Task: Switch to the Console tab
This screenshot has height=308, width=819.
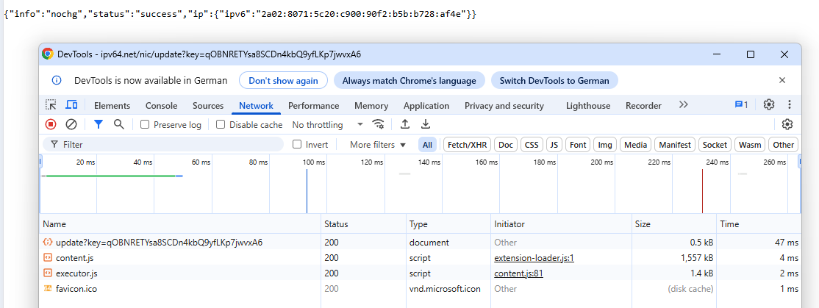Action: 162,105
